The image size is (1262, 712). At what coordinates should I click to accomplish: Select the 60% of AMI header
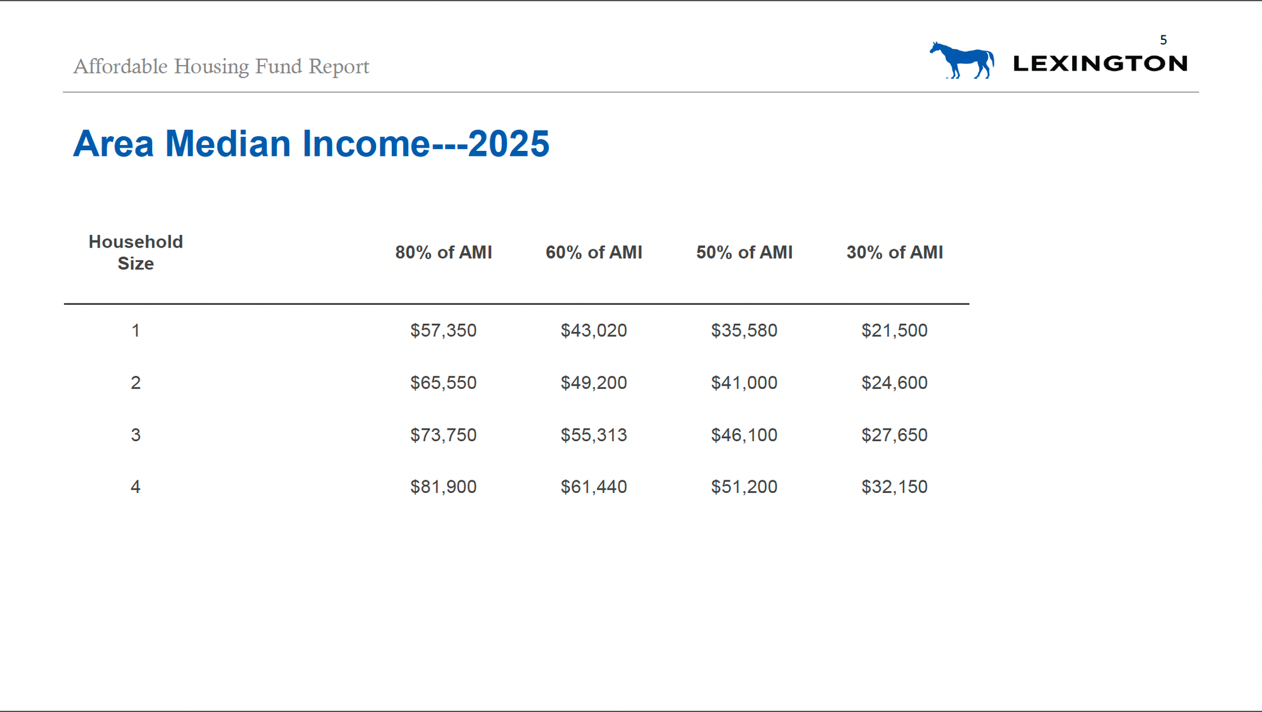(594, 252)
